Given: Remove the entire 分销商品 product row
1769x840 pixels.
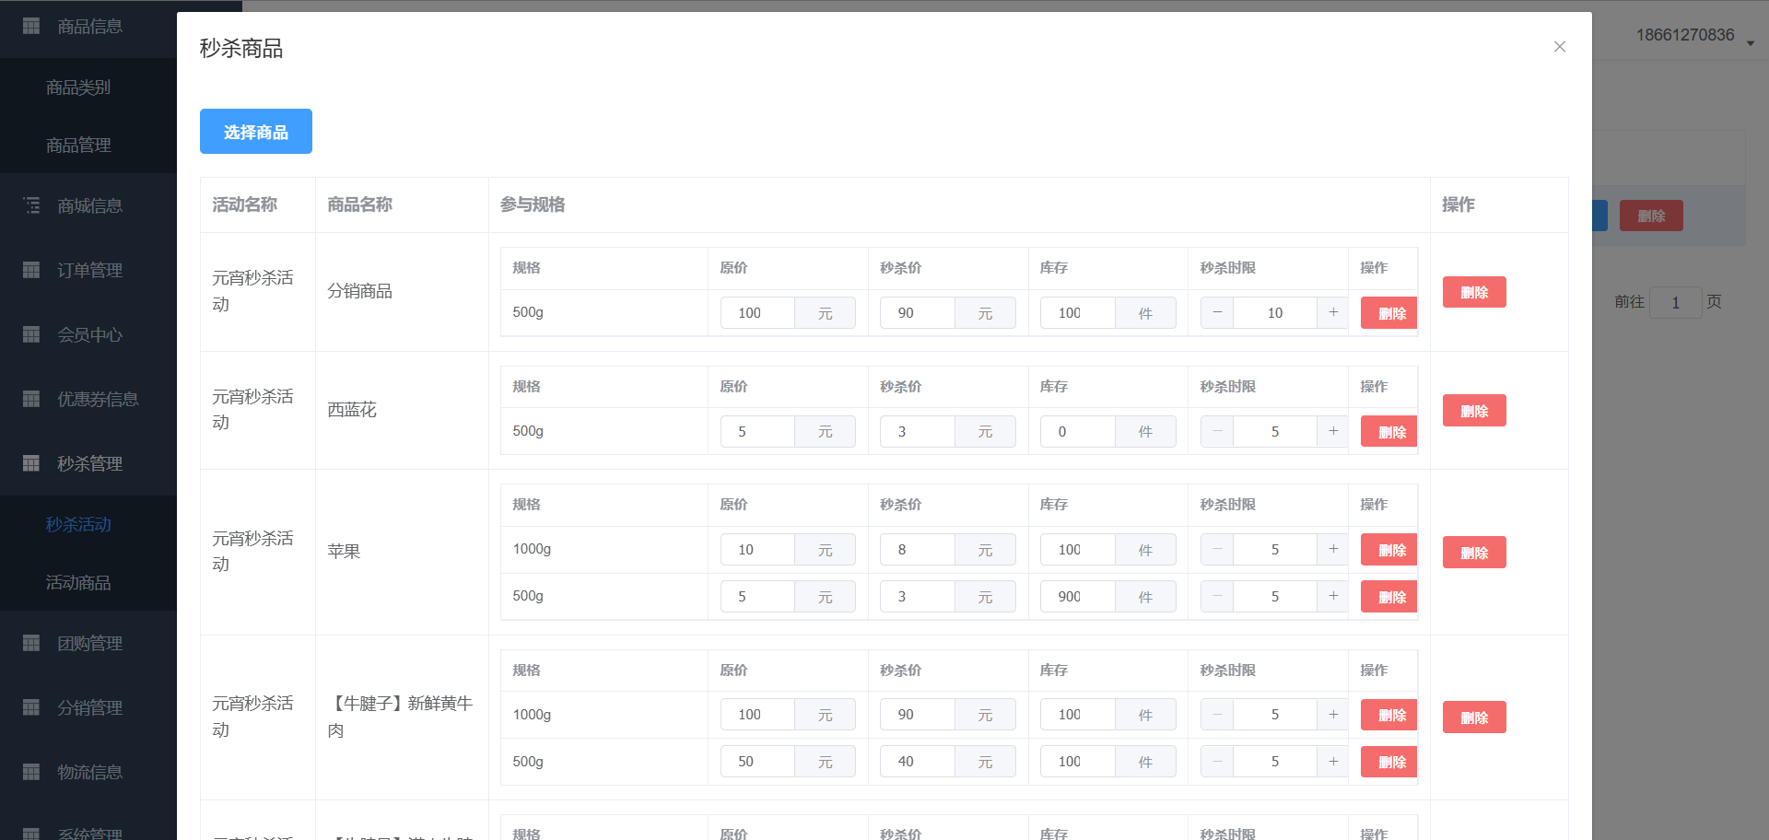Looking at the screenshot, I should pyautogui.click(x=1473, y=292).
